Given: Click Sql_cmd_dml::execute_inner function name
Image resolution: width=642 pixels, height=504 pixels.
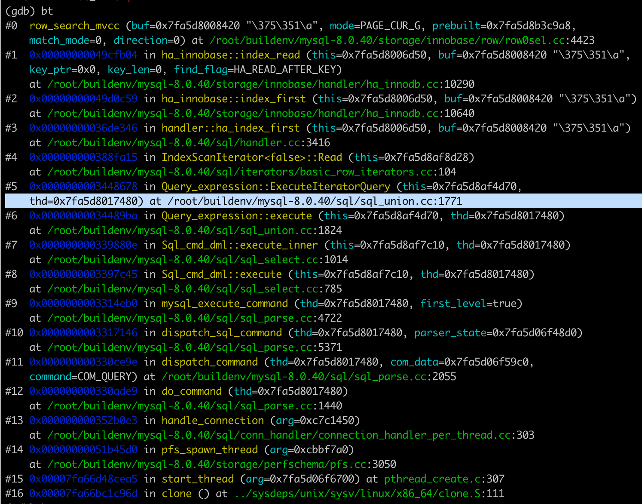Looking at the screenshot, I should (x=239, y=245).
